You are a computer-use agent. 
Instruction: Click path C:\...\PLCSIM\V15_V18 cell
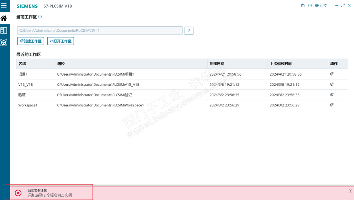point(98,85)
